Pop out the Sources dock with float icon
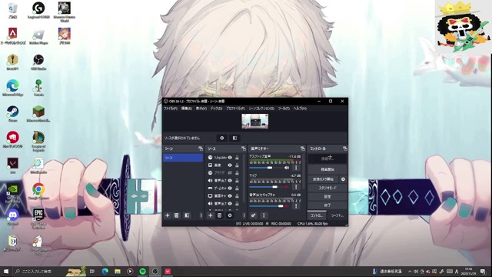Image resolution: width=492 pixels, height=277 pixels. pos(243,149)
